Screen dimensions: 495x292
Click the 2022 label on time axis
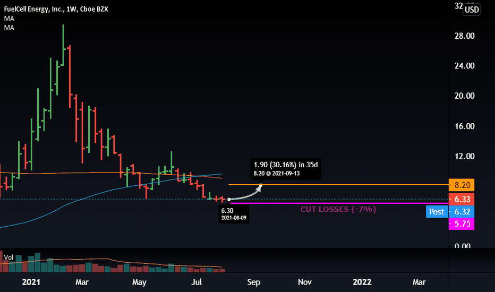[x=362, y=282]
